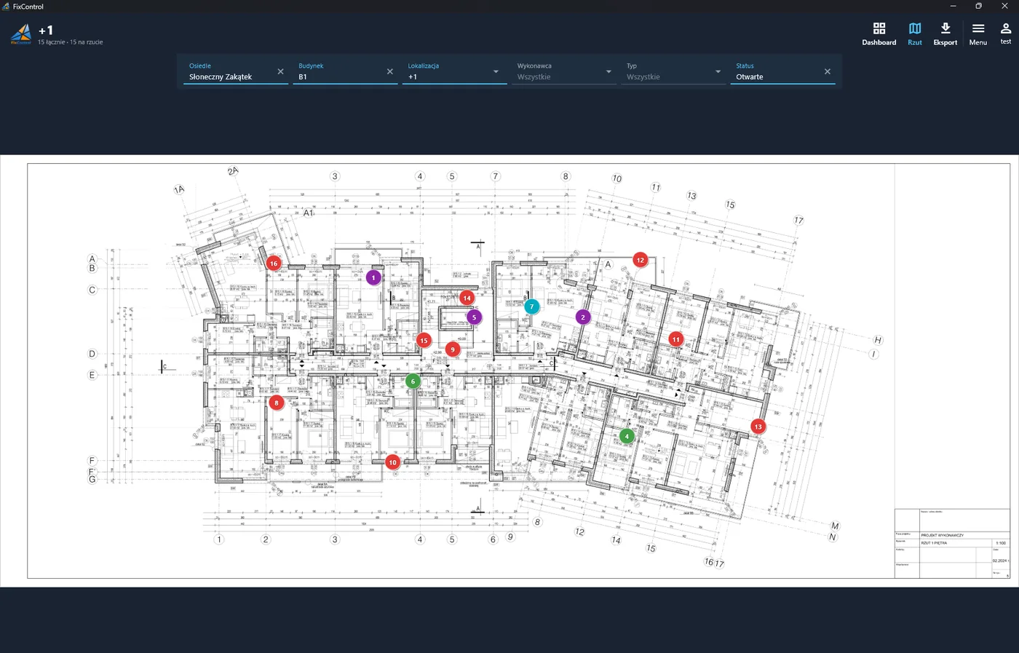The width and height of the screenshot is (1019, 653).
Task: Select red defect marker 10
Action: coord(393,462)
